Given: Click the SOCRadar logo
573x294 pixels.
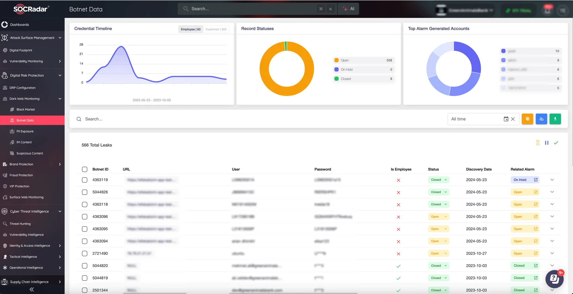Looking at the screenshot, I should 31,9.
